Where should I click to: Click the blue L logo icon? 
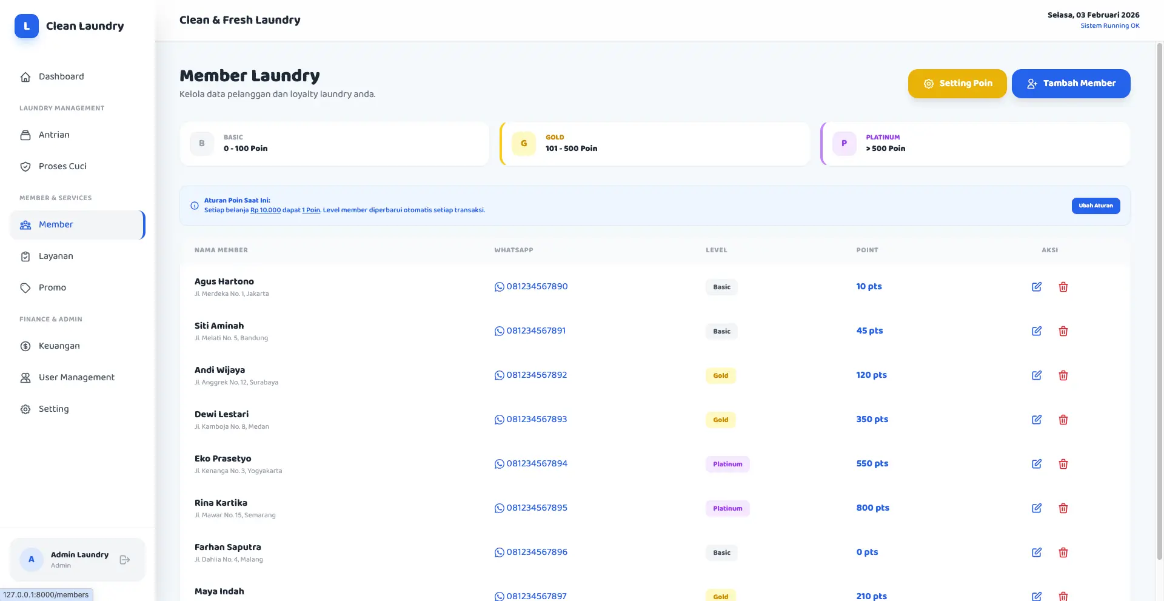[27, 26]
